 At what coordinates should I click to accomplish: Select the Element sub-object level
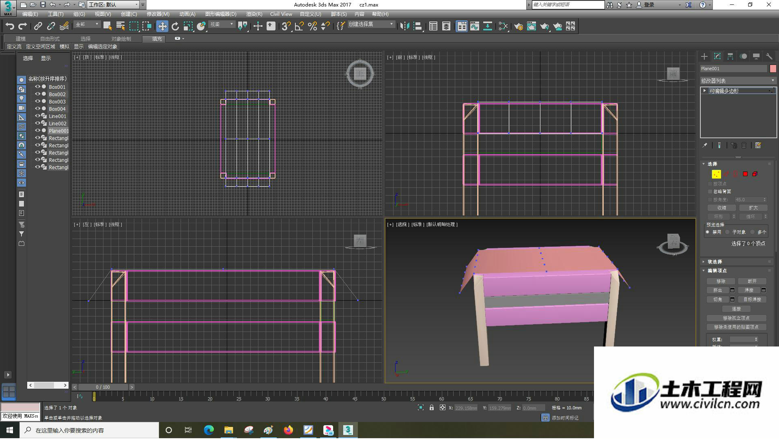(755, 174)
